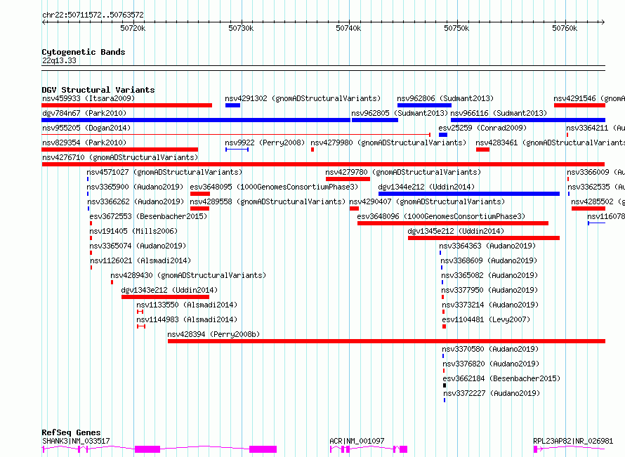Select the nsv966116 (Sudmant2013) label
The height and width of the screenshot is (457, 625).
click(x=499, y=113)
